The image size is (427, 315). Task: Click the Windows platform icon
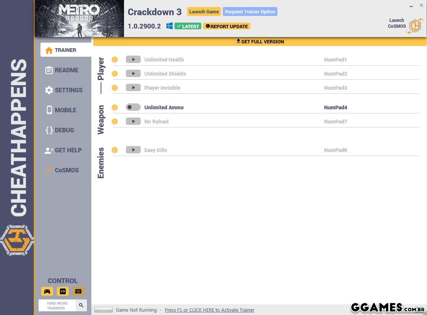169,26
